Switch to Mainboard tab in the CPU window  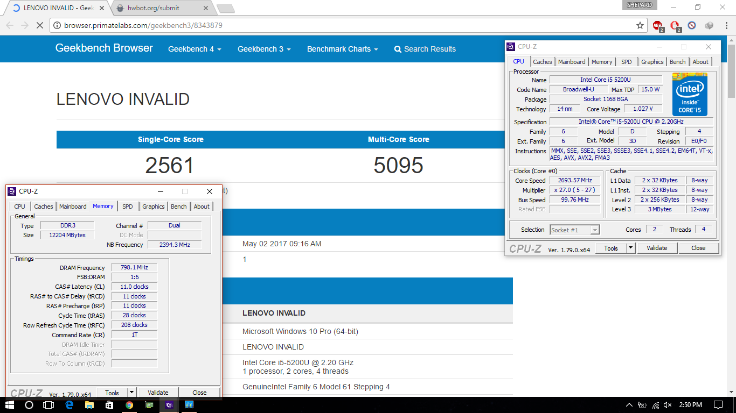(572, 62)
